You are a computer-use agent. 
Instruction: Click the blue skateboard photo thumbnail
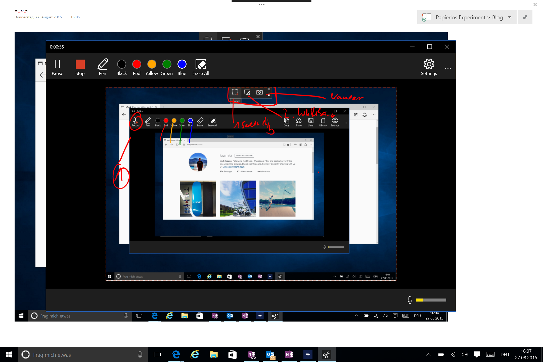198,199
